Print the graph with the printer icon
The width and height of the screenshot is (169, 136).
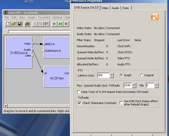[x=27, y=24]
